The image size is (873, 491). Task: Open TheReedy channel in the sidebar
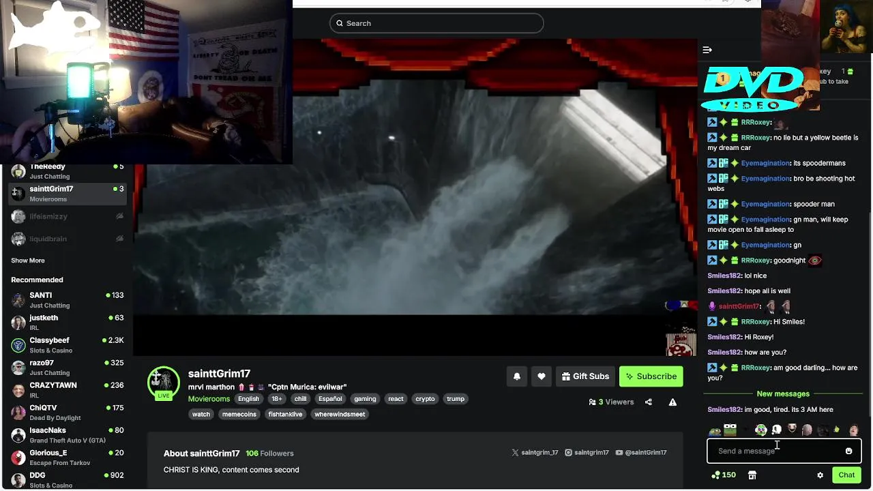tap(67, 170)
